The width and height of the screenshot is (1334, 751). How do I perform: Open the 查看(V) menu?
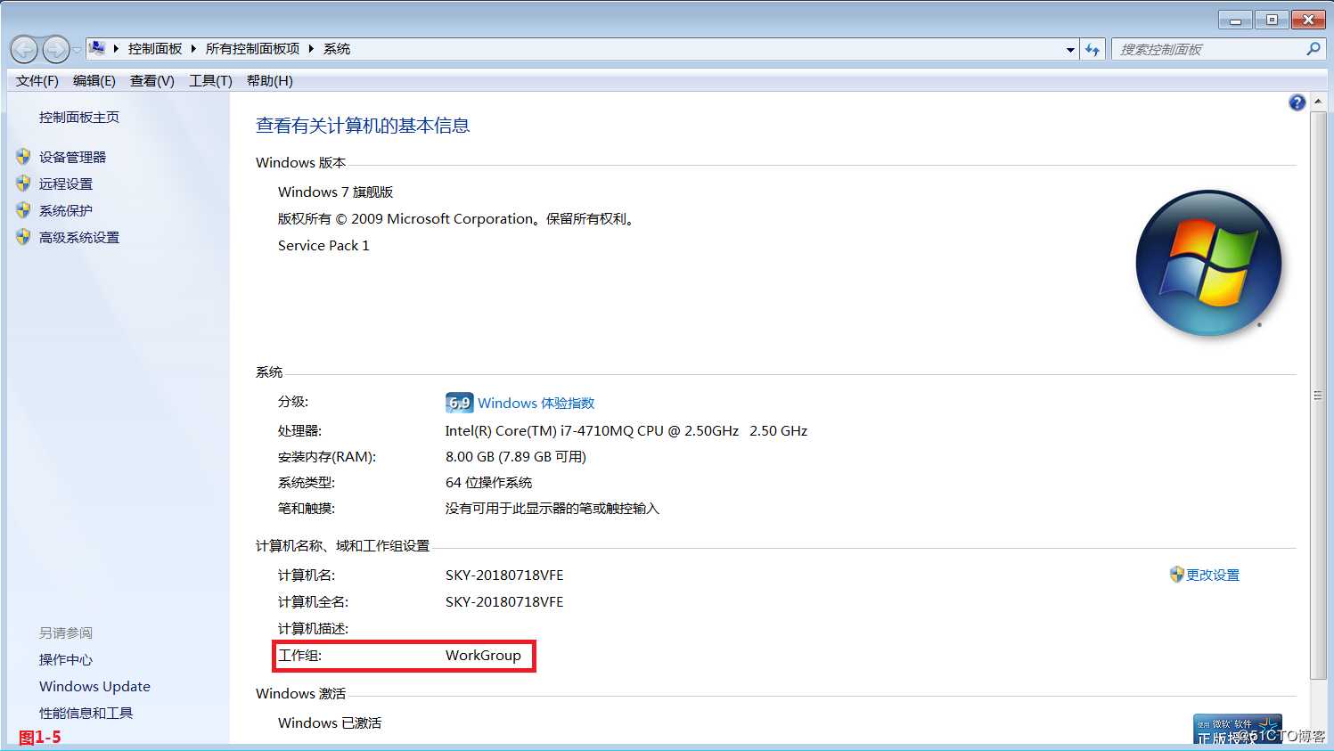coord(152,81)
